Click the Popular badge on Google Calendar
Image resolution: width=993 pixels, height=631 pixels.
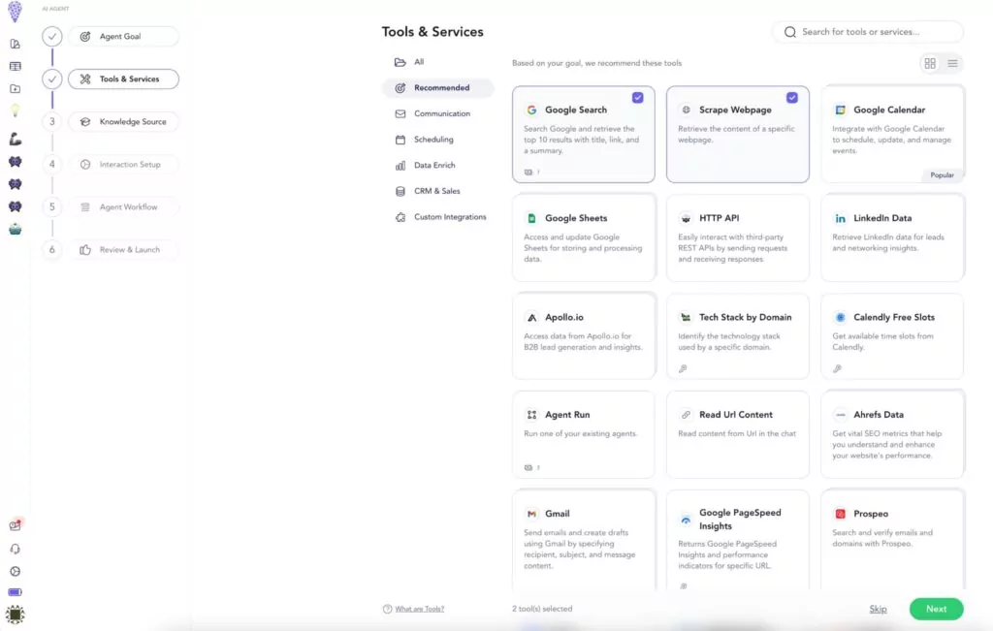(942, 175)
